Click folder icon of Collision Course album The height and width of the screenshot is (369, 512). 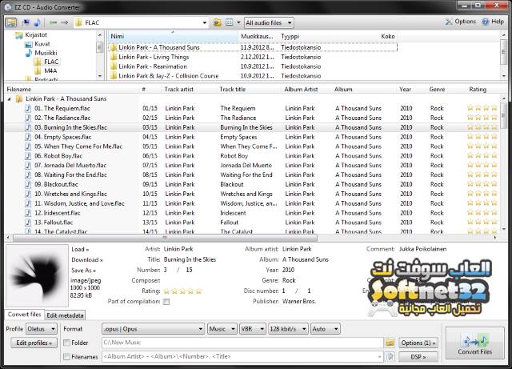(114, 76)
